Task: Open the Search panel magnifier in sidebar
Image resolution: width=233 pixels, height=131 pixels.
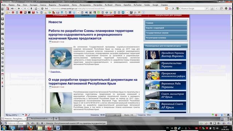Action: click(3, 39)
